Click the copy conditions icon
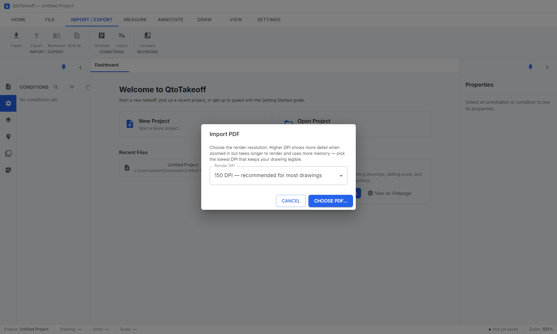557x334 pixels. click(x=88, y=87)
